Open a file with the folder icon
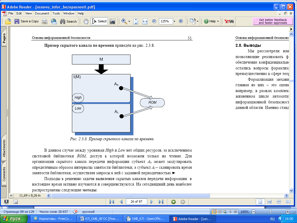 click(8, 21)
